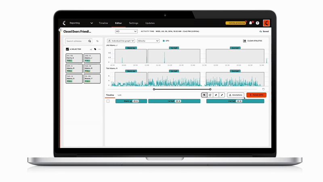Open athlete filter settings icon
This screenshot has width=323, height=182.
97,41
